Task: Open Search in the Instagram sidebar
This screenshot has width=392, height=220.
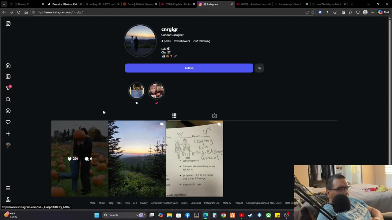Action: [x=8, y=99]
